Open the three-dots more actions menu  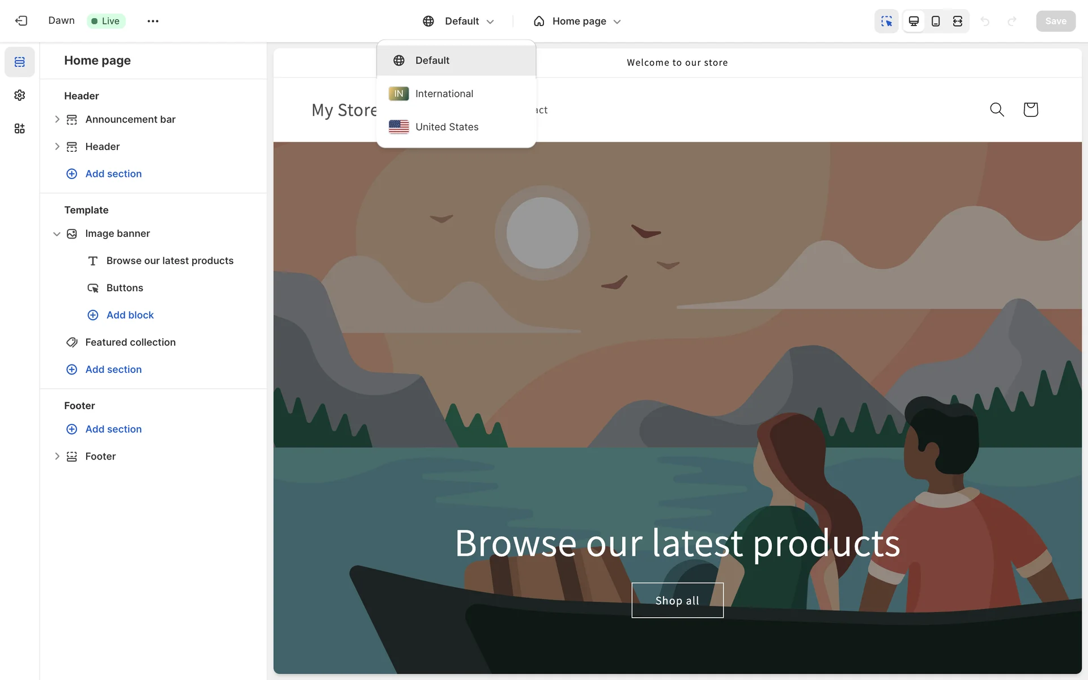tap(152, 21)
